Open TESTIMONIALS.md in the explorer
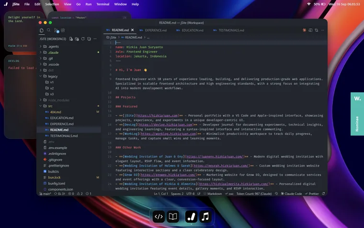The height and width of the screenshot is (228, 364). click(x=68, y=136)
